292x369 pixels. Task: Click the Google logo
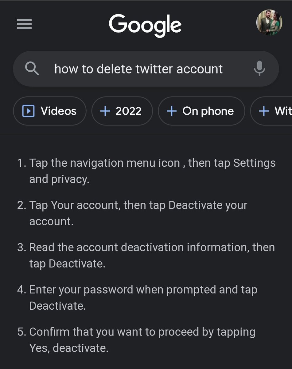(x=145, y=26)
